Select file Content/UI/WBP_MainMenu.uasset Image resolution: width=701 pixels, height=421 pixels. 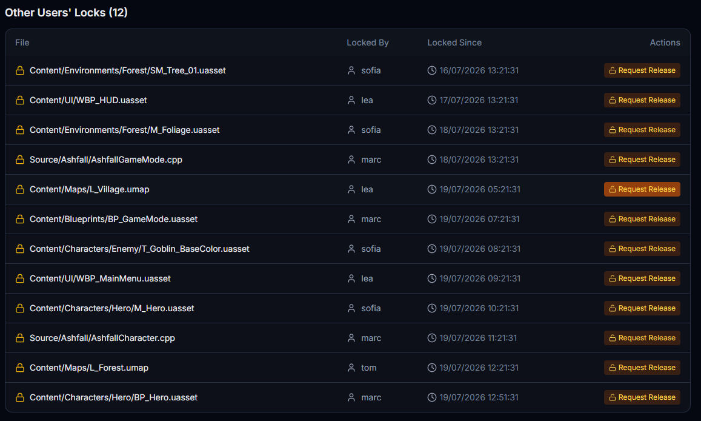(x=100, y=278)
